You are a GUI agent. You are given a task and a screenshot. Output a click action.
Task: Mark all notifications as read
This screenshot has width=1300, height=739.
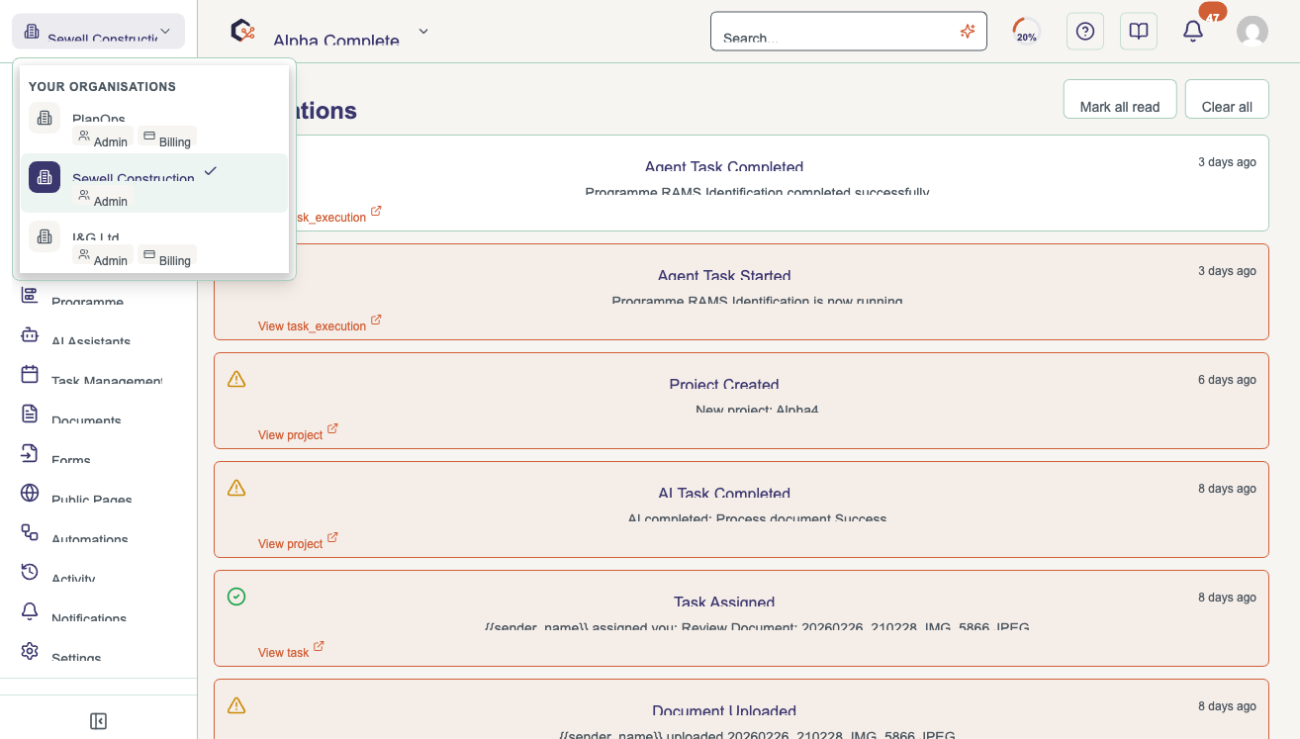click(1120, 99)
